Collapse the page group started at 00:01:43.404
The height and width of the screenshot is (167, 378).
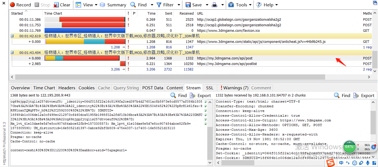[x=12, y=53]
